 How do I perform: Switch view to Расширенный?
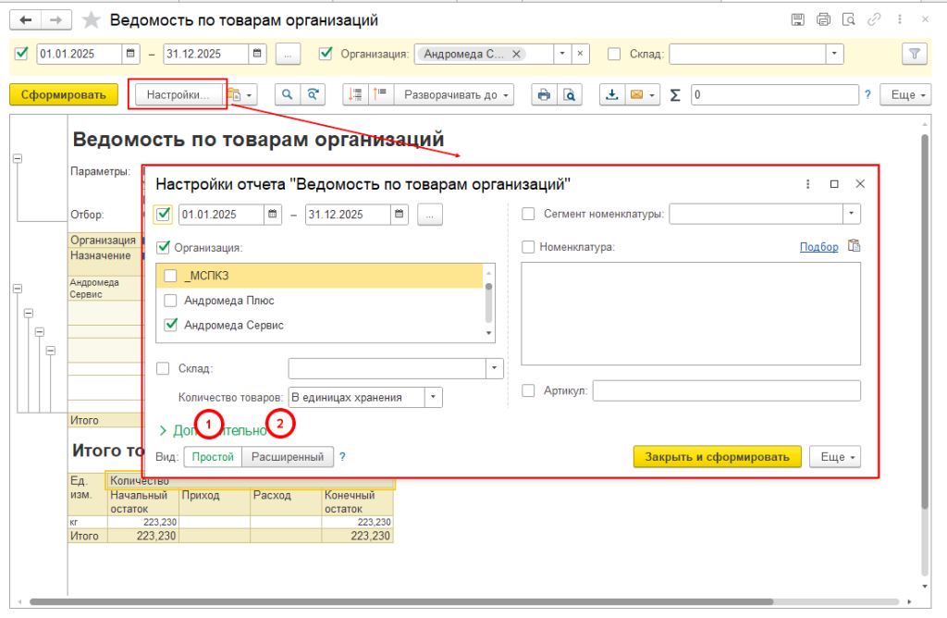click(x=288, y=457)
